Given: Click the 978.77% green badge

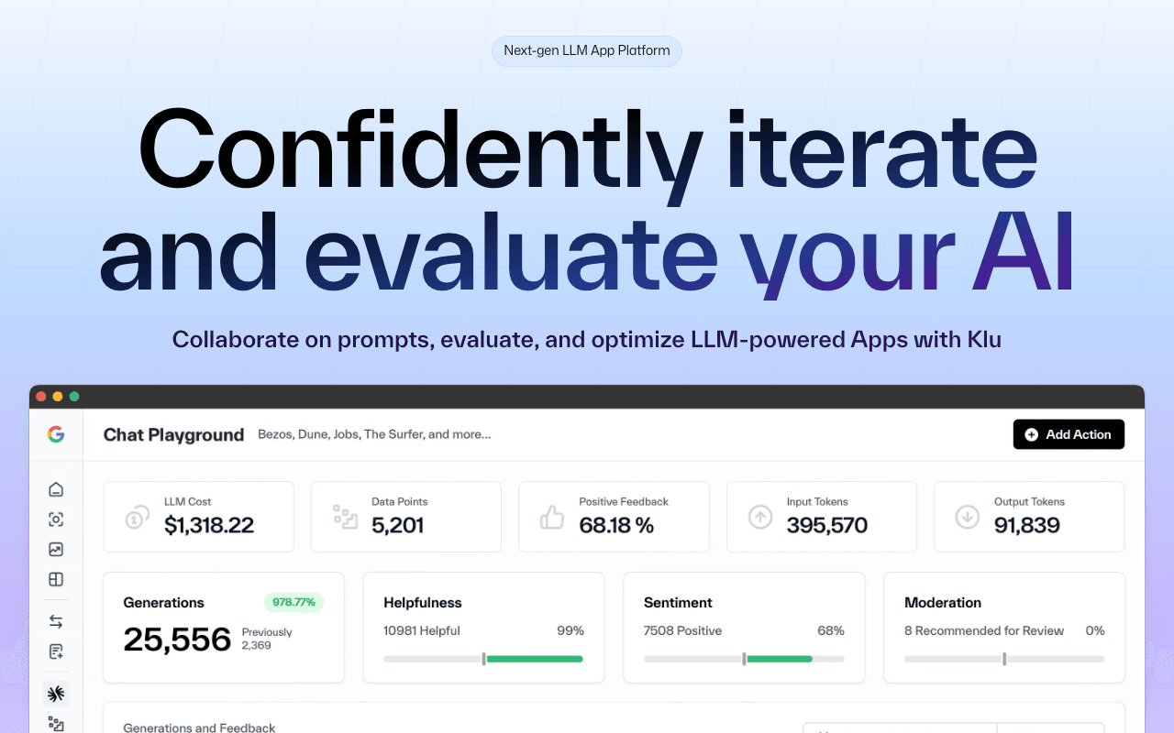Looking at the screenshot, I should click(x=293, y=602).
